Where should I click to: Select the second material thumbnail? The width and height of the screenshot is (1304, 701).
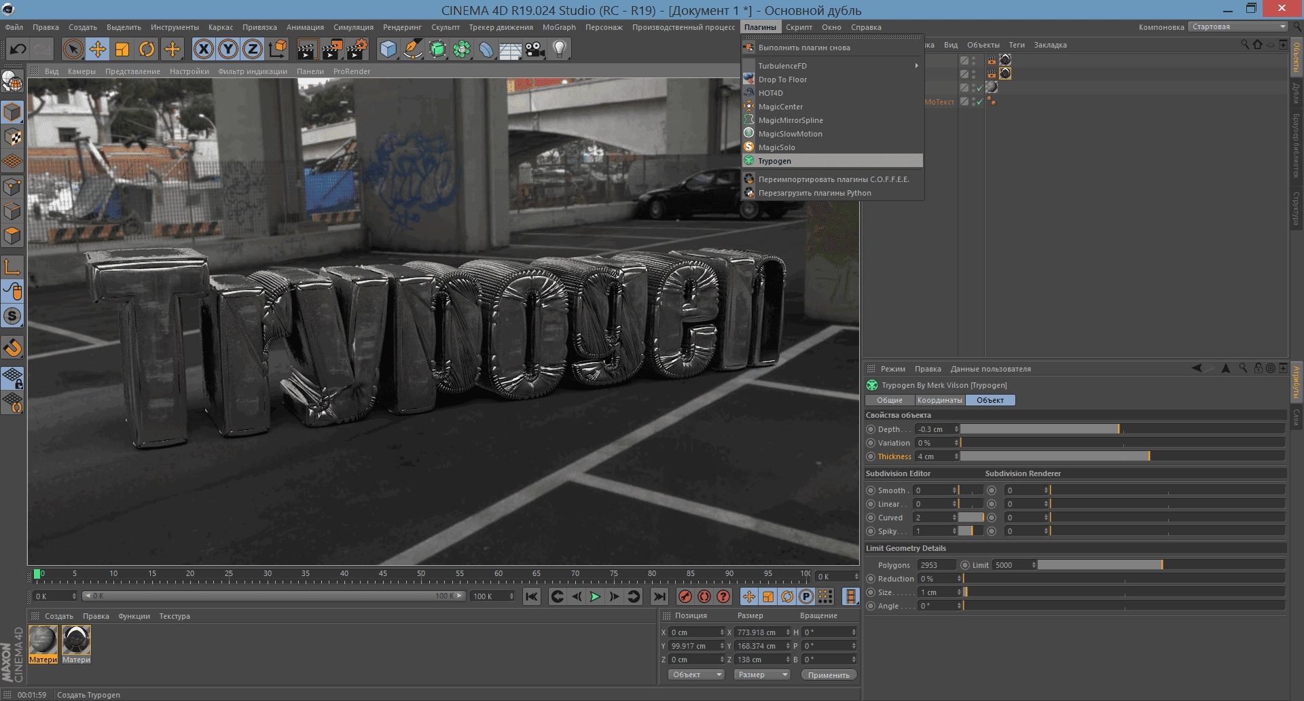click(x=76, y=644)
